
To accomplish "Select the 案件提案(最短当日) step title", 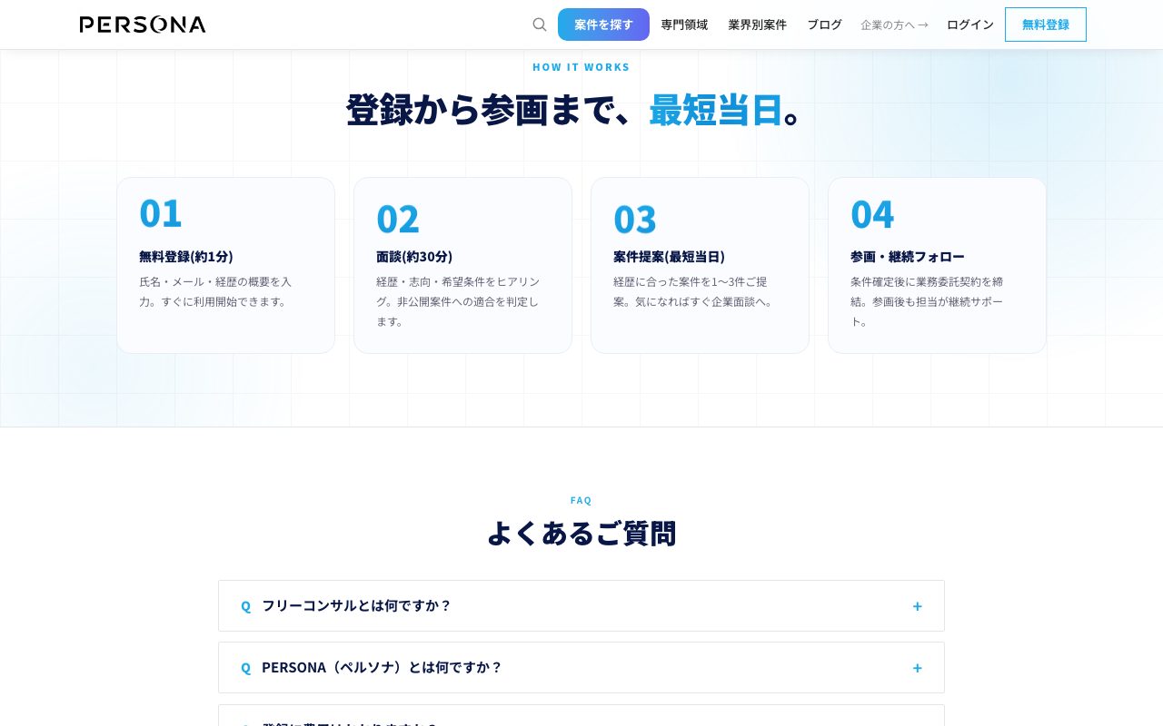I will point(669,256).
